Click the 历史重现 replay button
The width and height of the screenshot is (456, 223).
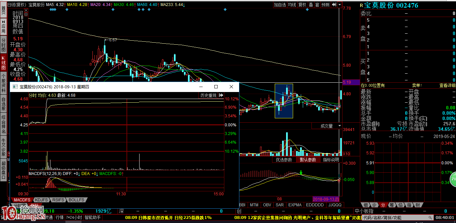pyautogui.click(x=208, y=95)
